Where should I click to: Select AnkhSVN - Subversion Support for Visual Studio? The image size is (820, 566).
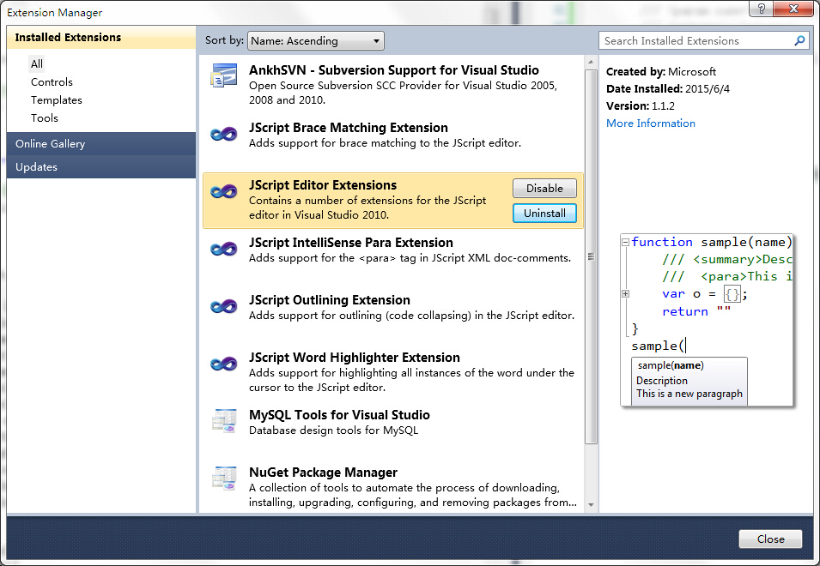(394, 70)
